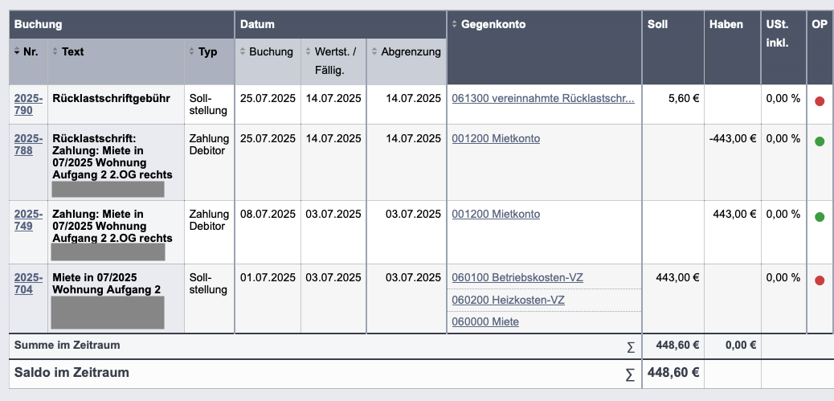Open account 061300 vereinnahmte Rücklastschr...
The height and width of the screenshot is (401, 834).
pos(543,98)
